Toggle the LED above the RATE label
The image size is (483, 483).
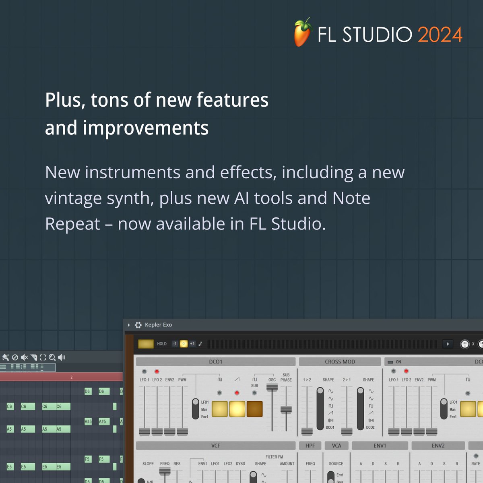point(476,456)
